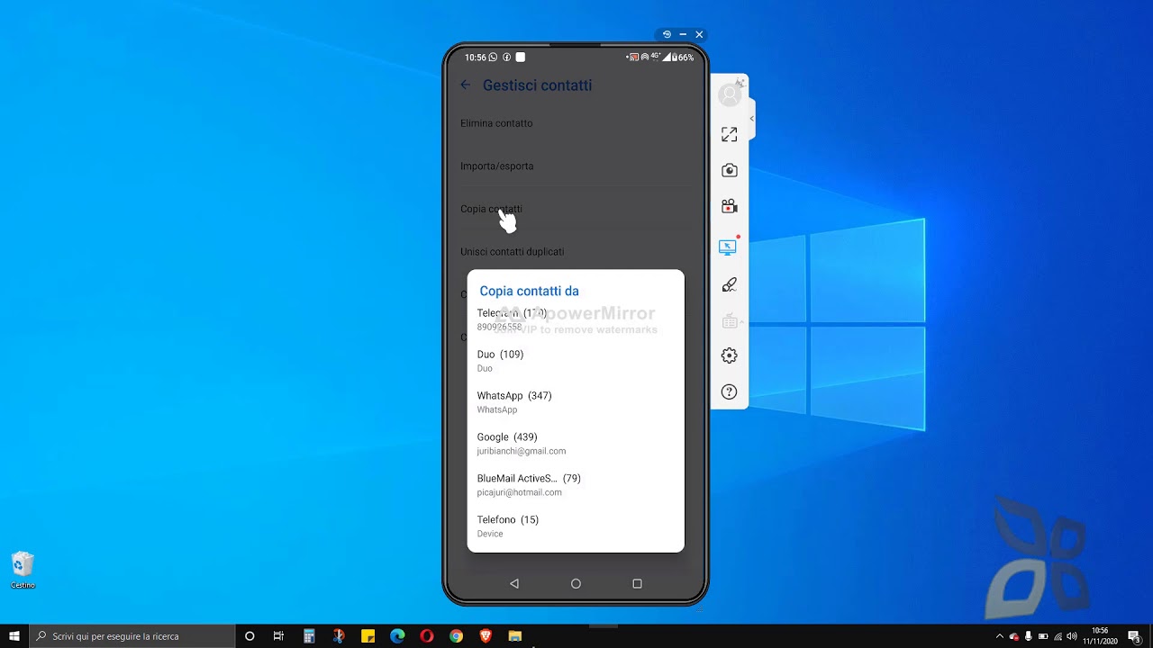Launch Opera browser from taskbar

[x=427, y=636]
